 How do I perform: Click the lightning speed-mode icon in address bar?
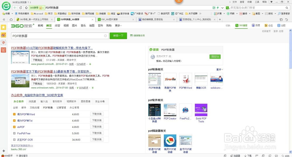point(218,8)
